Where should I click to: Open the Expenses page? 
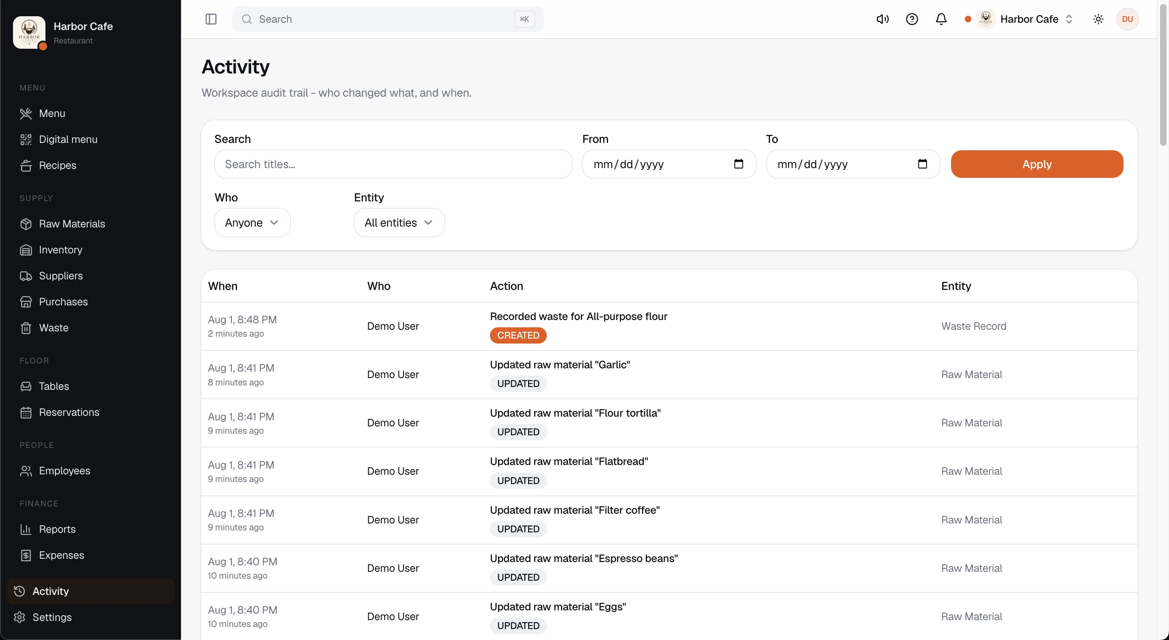(91, 555)
